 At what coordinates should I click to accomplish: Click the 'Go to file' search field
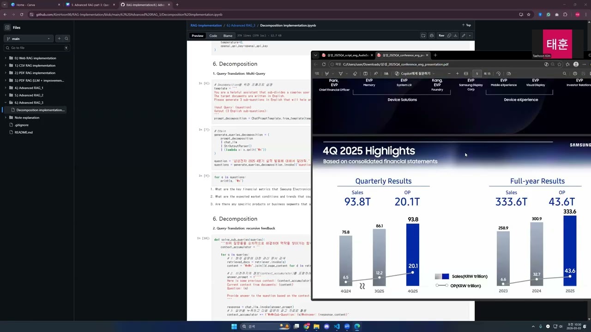[37, 48]
